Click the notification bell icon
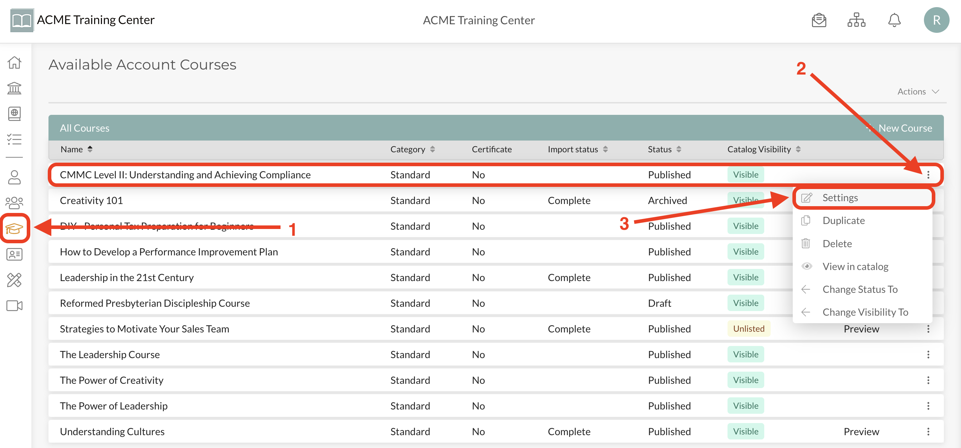This screenshot has height=448, width=961. (894, 20)
